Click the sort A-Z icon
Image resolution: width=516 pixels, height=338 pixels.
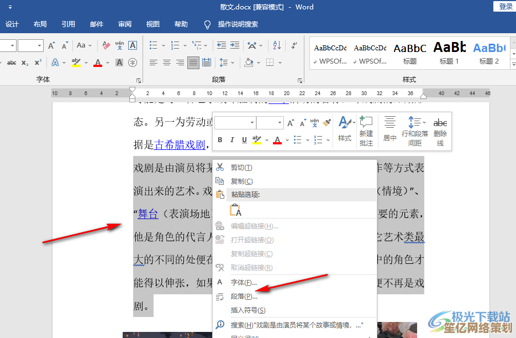[x=277, y=45]
